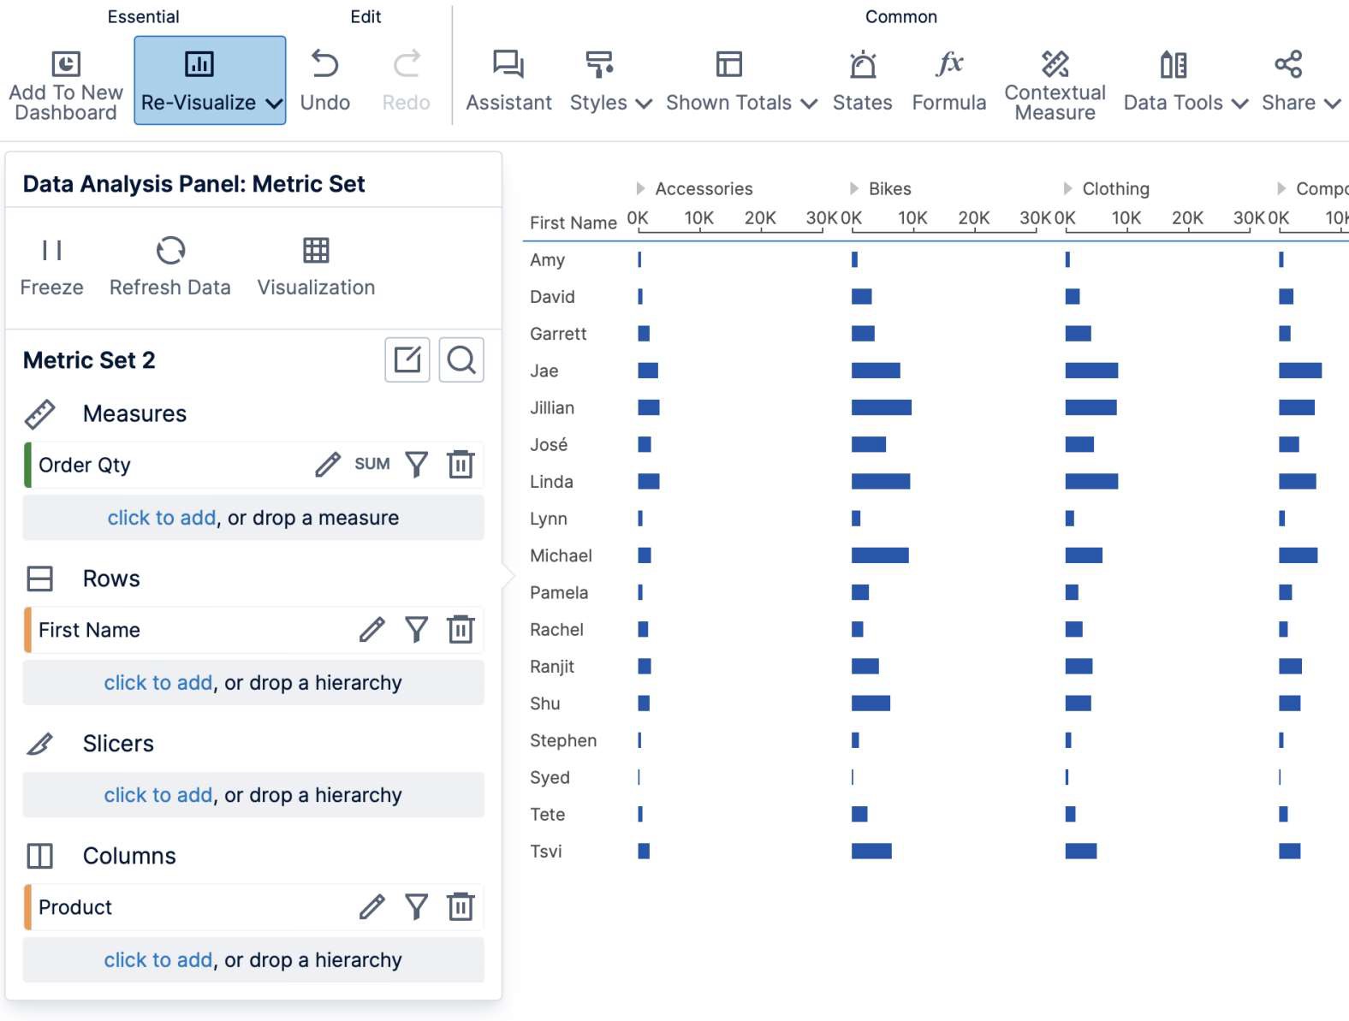Freeze the metric set data
Image resolution: width=1349 pixels, height=1021 pixels.
pyautogui.click(x=51, y=251)
